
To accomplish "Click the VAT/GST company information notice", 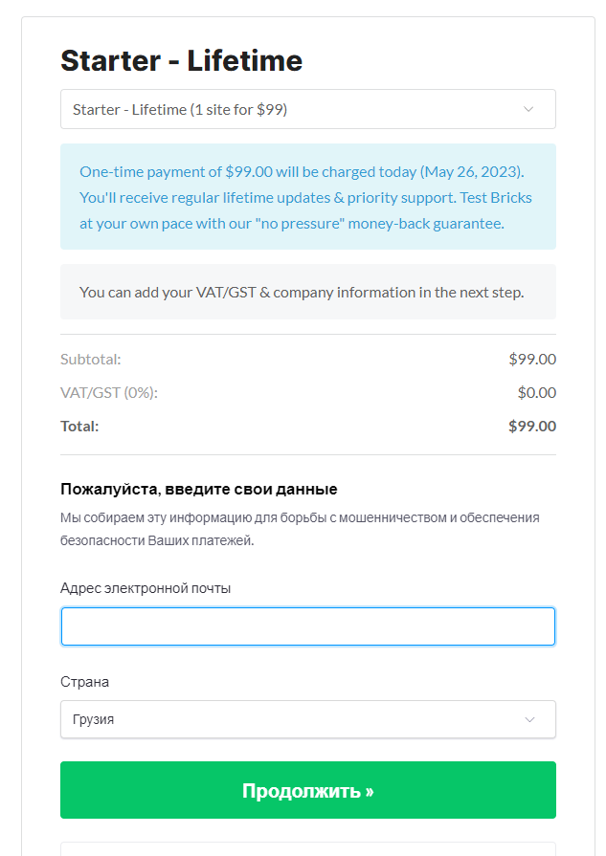I will pos(302,292).
